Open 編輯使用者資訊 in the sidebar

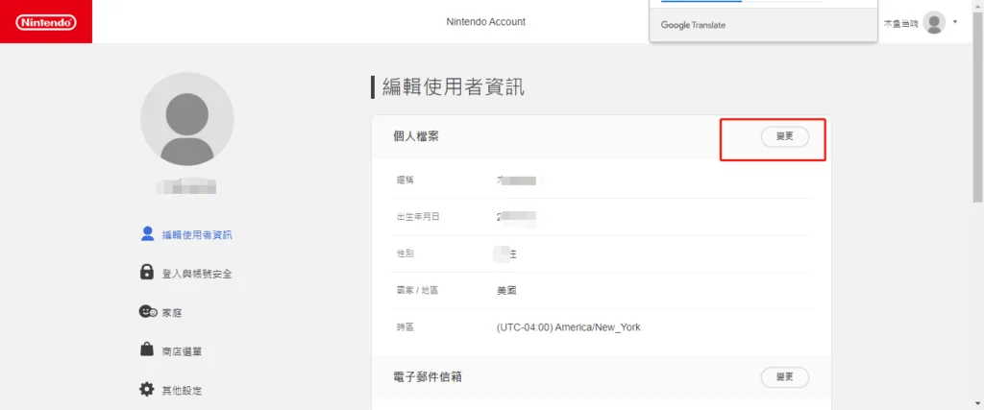click(197, 235)
